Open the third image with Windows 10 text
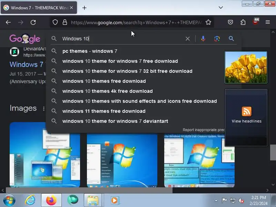 click(199, 160)
